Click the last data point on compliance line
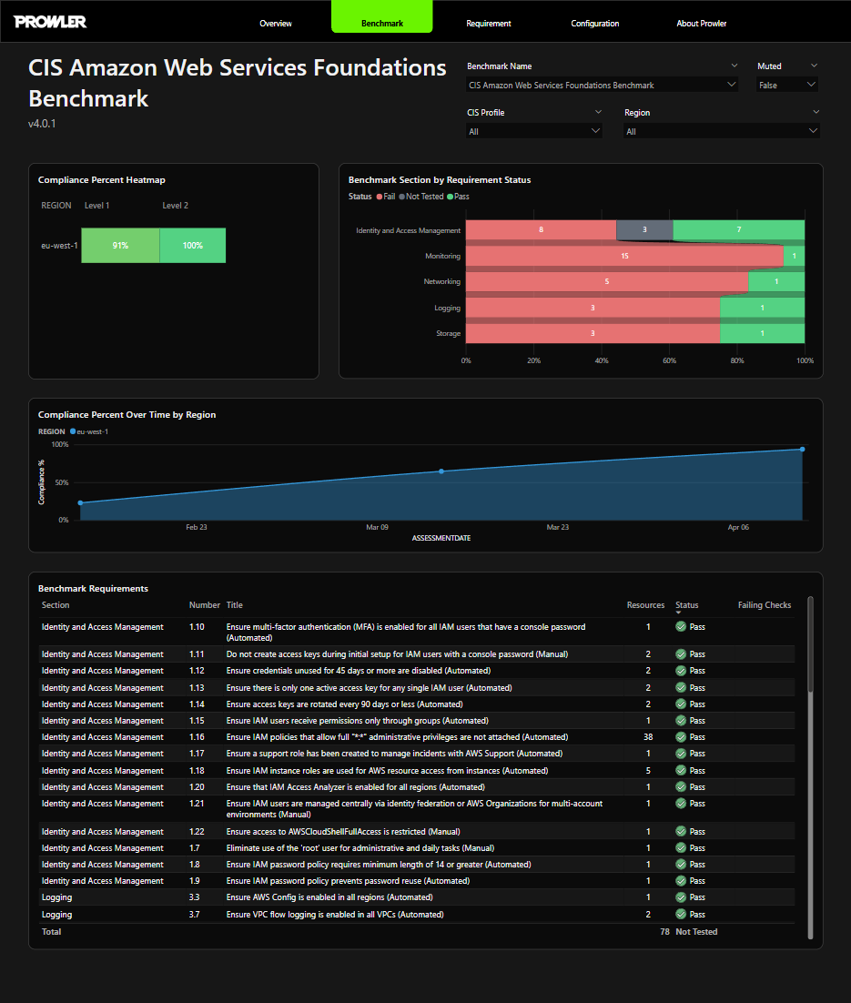 (x=803, y=449)
